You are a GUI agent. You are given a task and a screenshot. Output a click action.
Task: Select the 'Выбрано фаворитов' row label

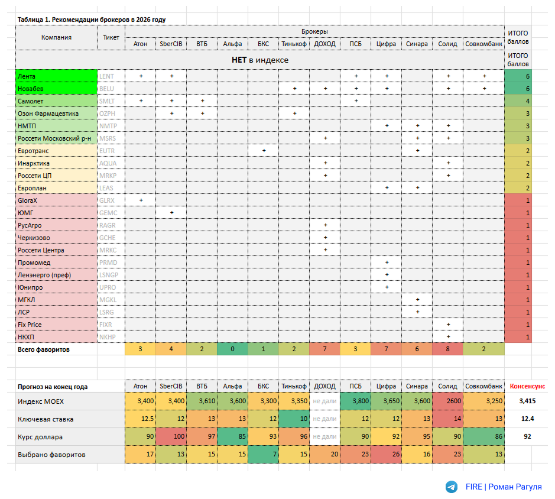[x=70, y=455]
